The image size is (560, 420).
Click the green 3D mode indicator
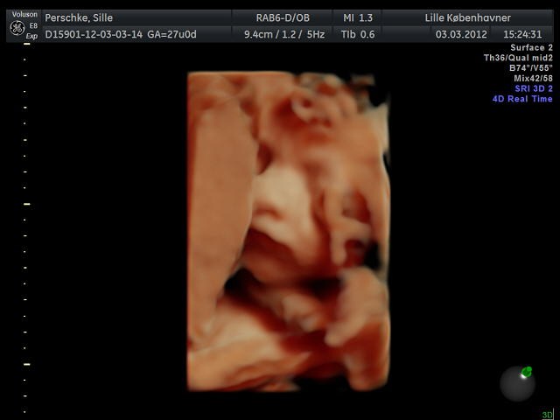[547, 415]
